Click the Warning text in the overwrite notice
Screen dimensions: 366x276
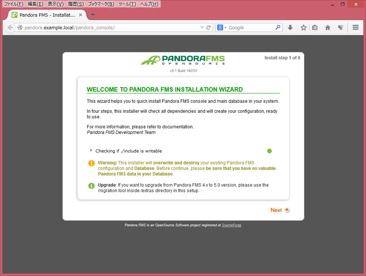coord(107,163)
